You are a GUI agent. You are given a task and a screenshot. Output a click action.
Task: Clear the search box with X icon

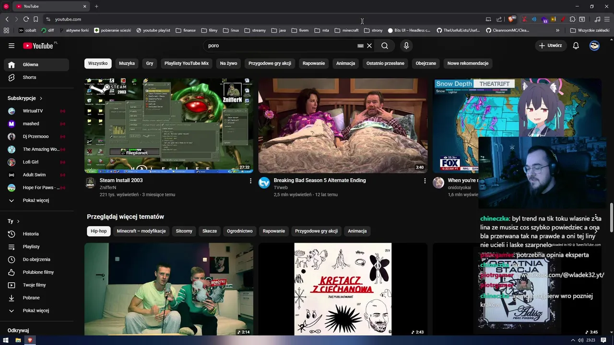[369, 46]
